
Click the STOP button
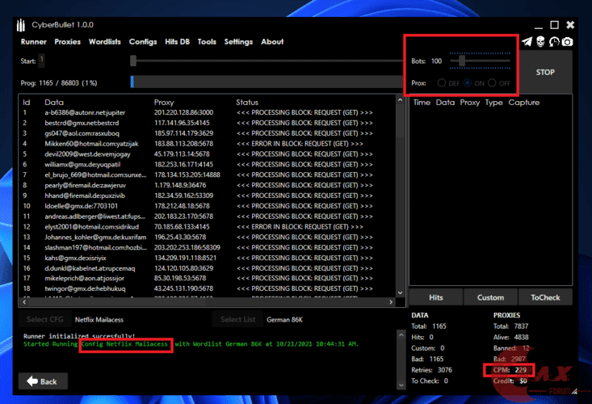tap(545, 72)
